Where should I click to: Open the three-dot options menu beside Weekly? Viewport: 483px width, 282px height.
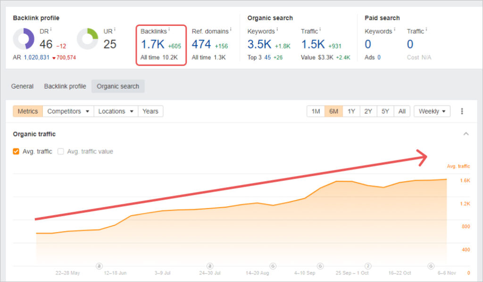tap(462, 111)
